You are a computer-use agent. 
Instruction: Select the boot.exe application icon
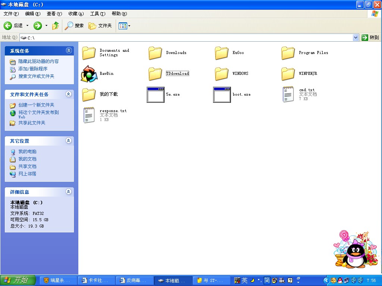(222, 95)
